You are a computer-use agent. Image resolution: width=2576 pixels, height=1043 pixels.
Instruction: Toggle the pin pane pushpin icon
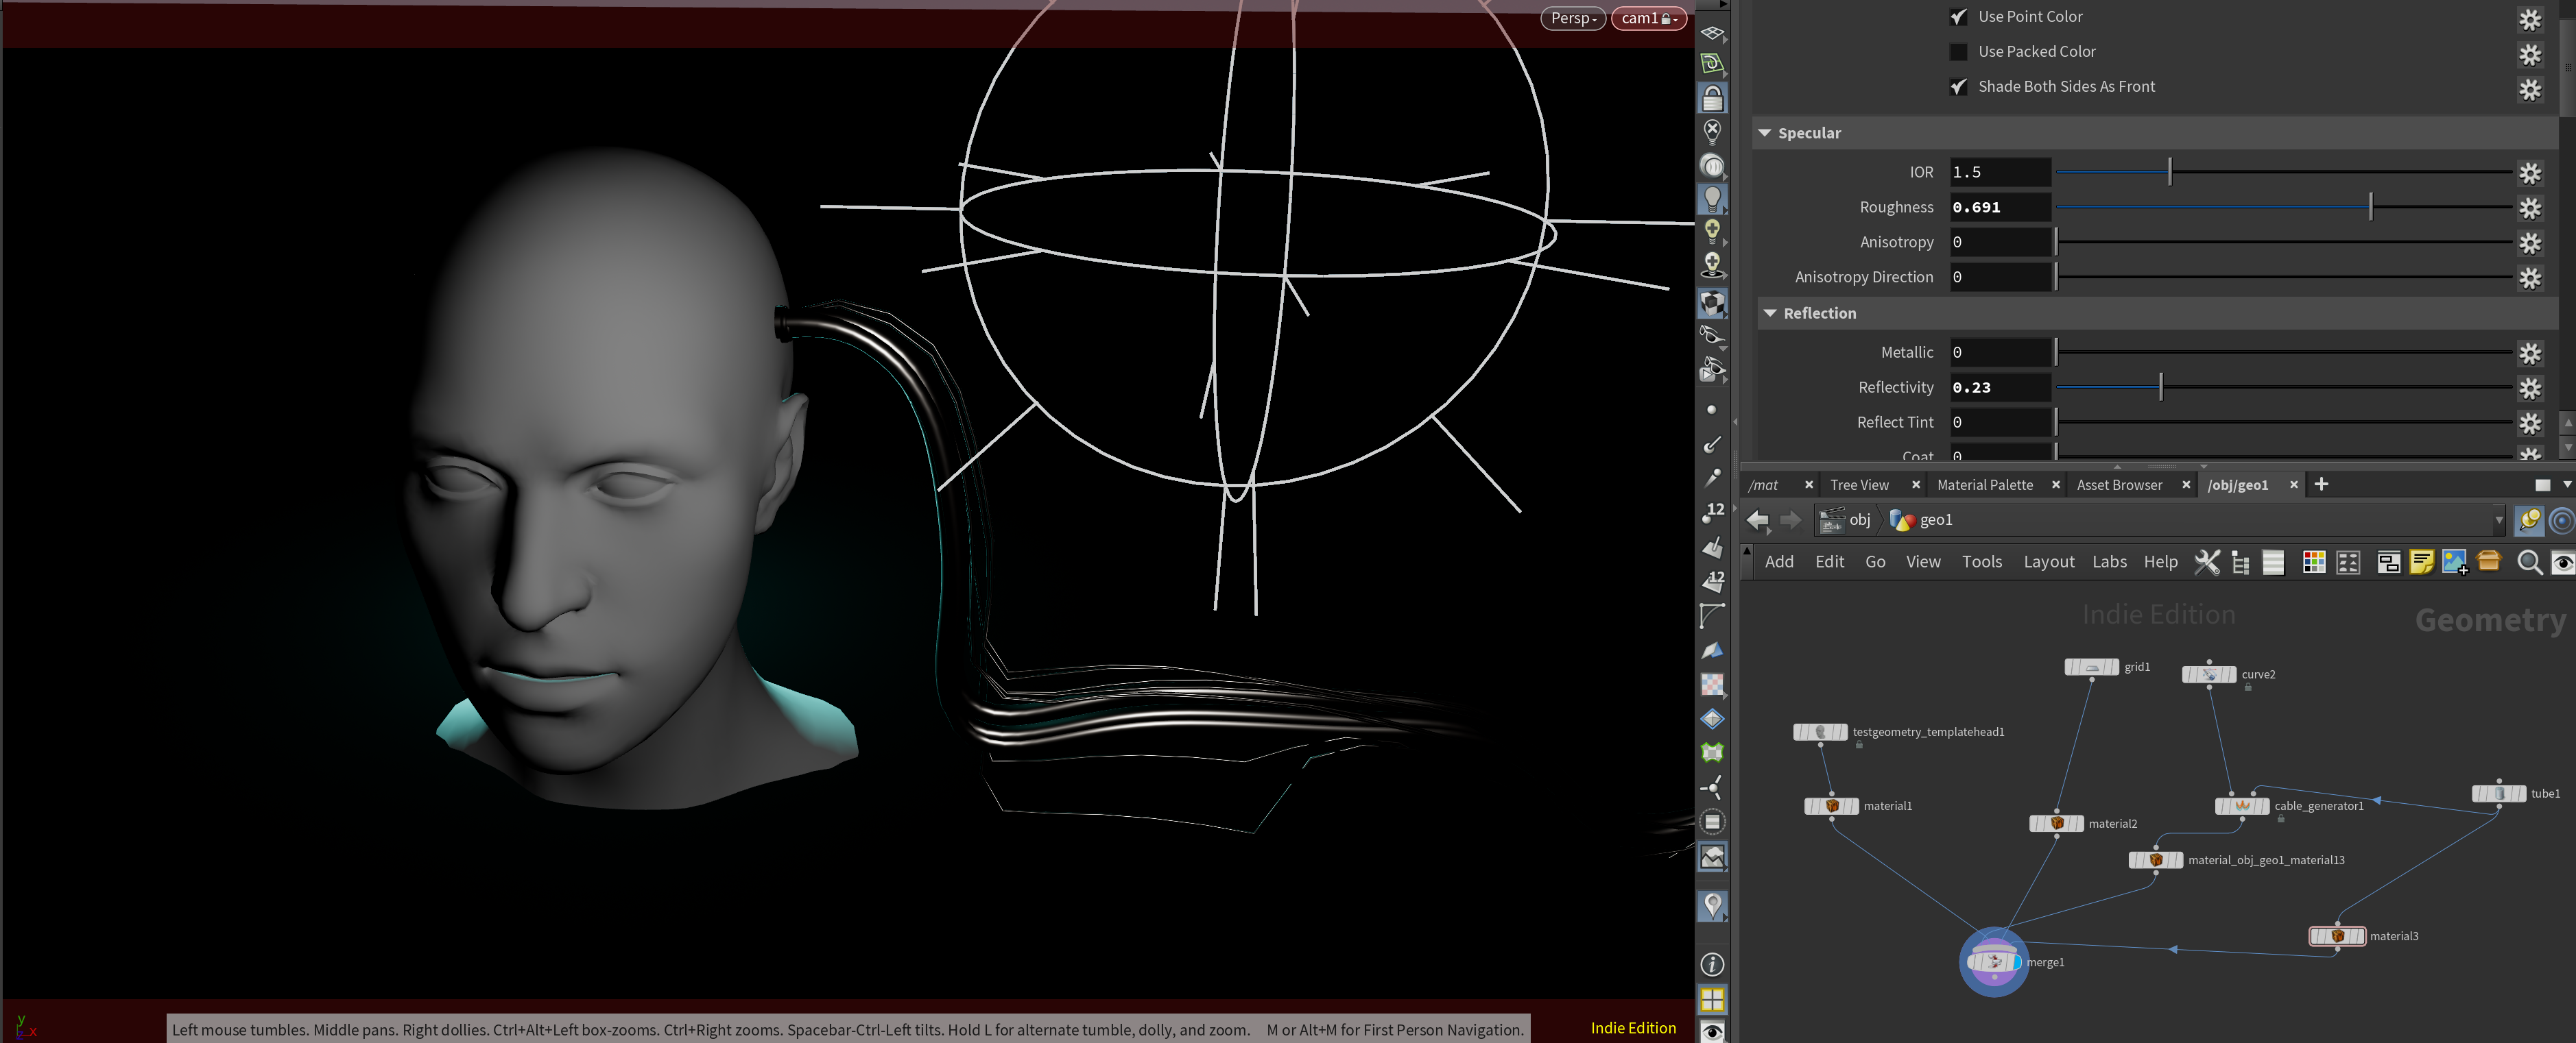pyautogui.click(x=2530, y=519)
